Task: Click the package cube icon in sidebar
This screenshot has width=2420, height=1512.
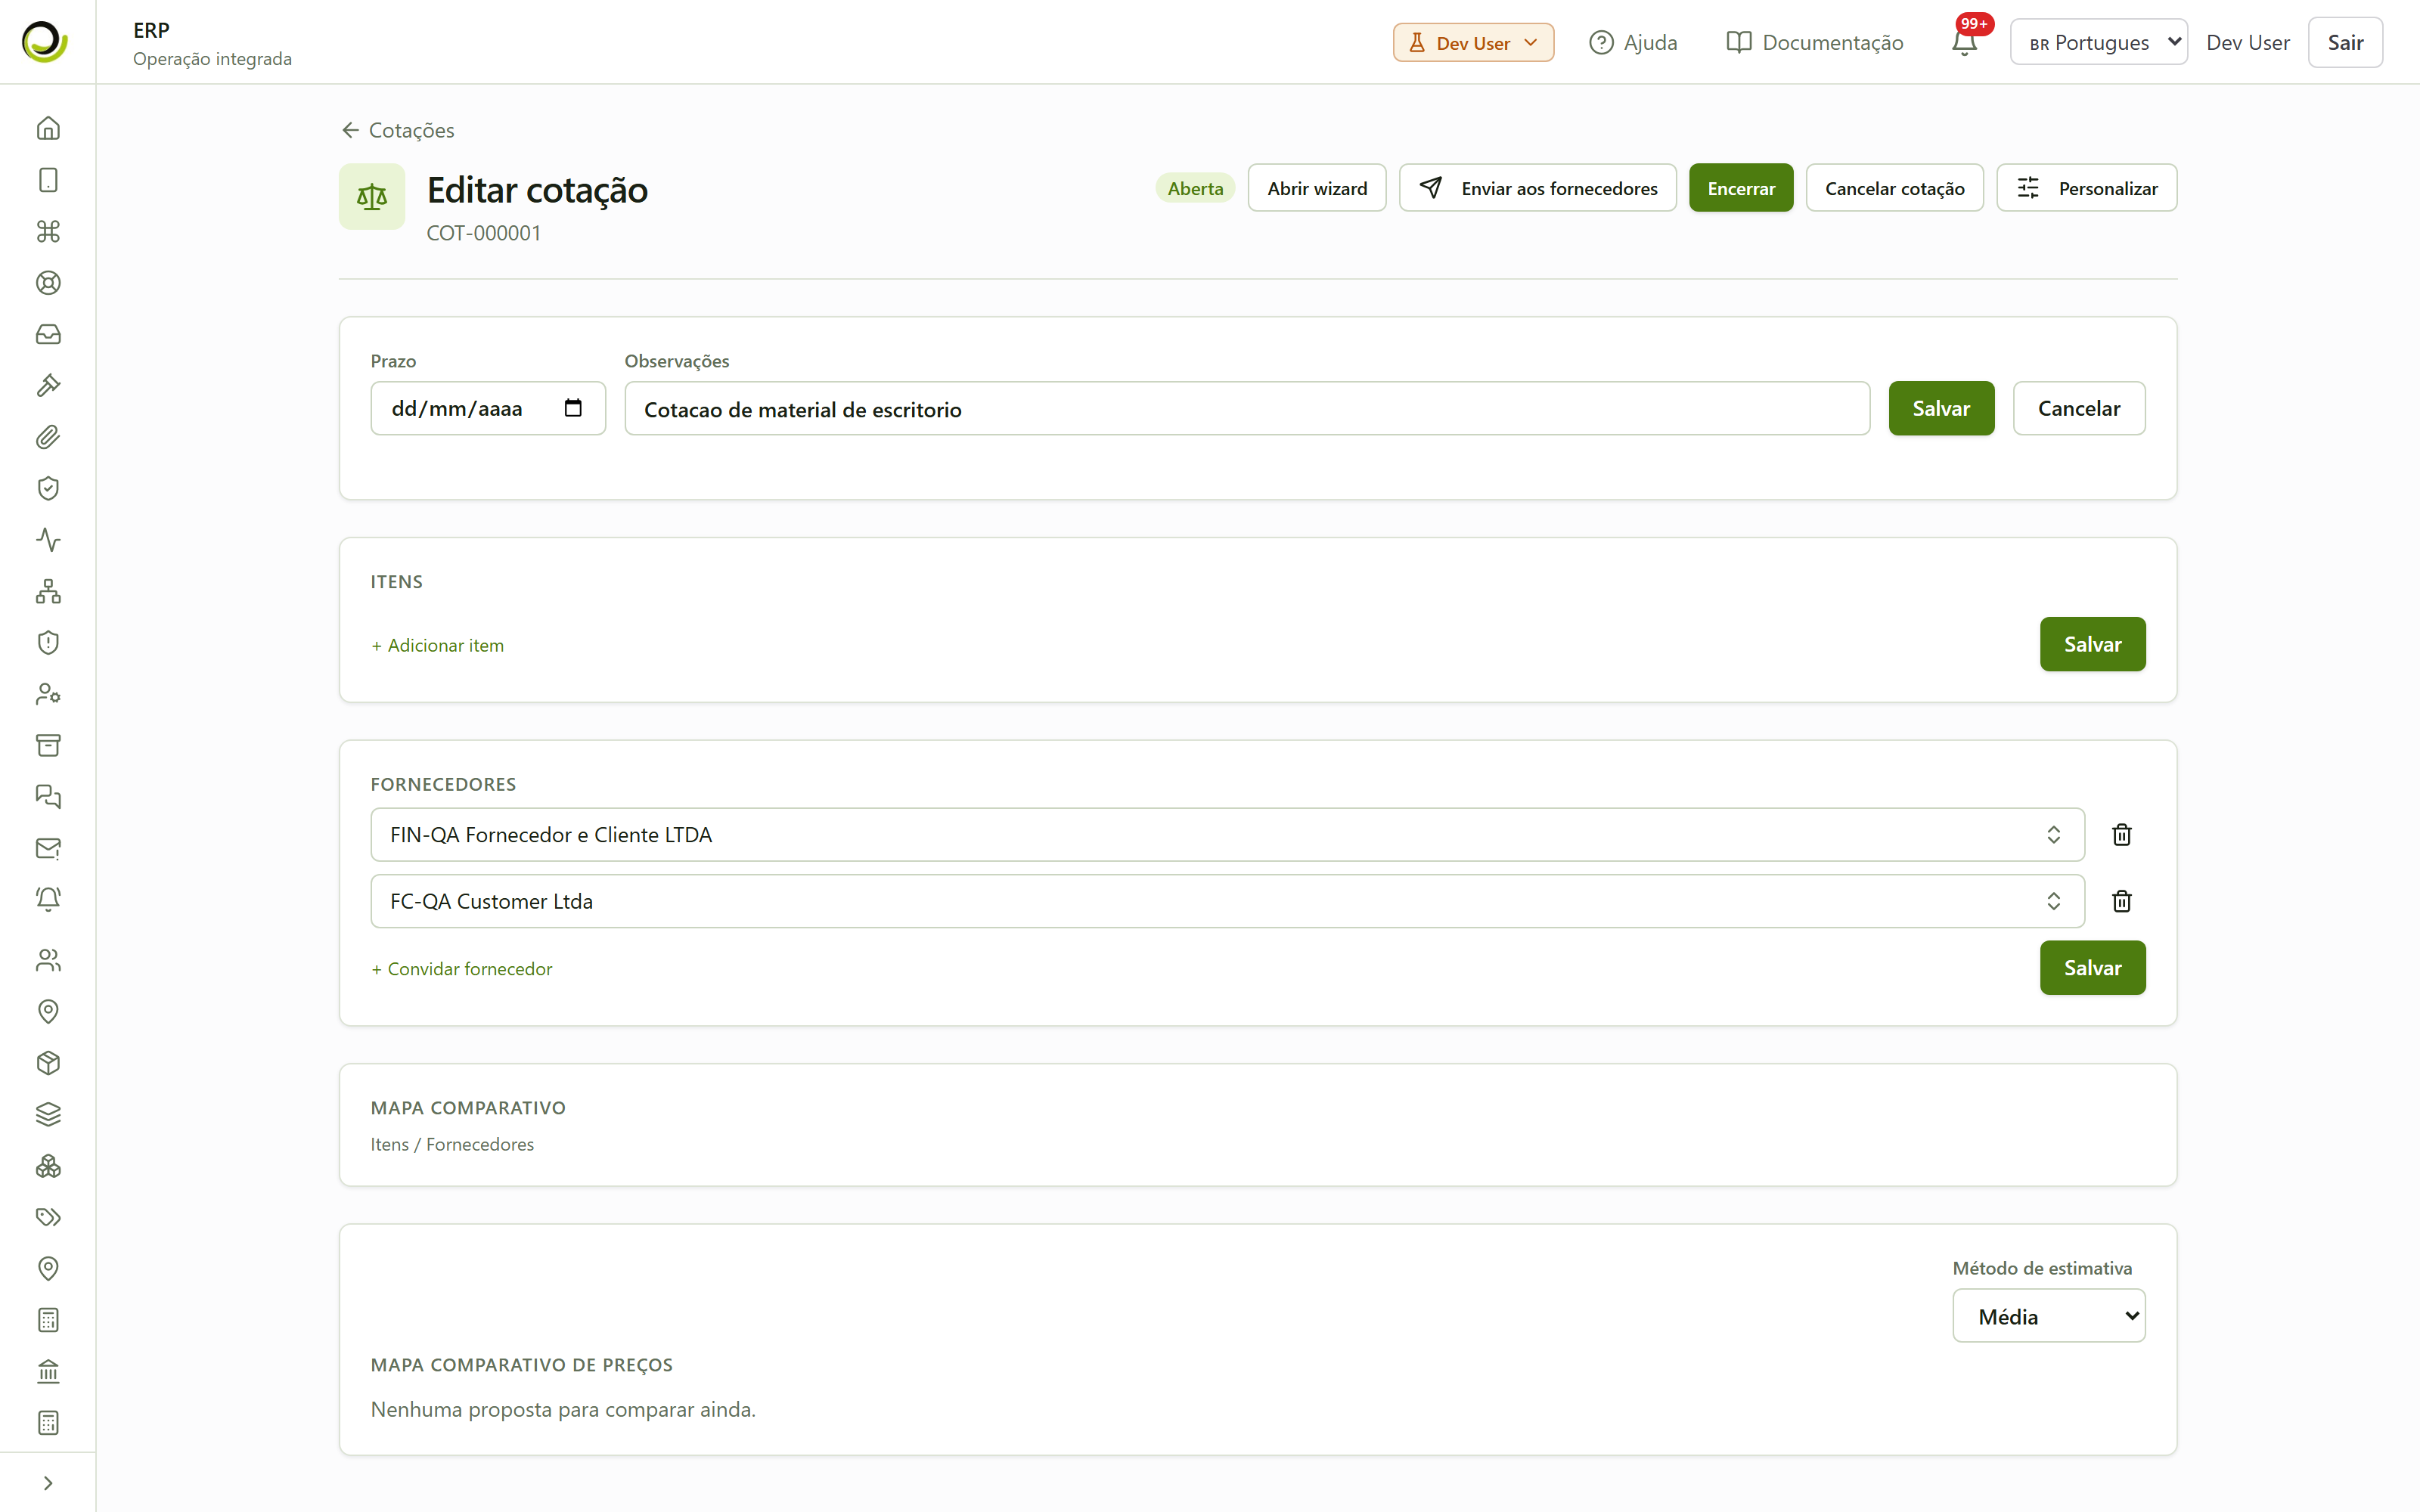Action: point(48,1063)
